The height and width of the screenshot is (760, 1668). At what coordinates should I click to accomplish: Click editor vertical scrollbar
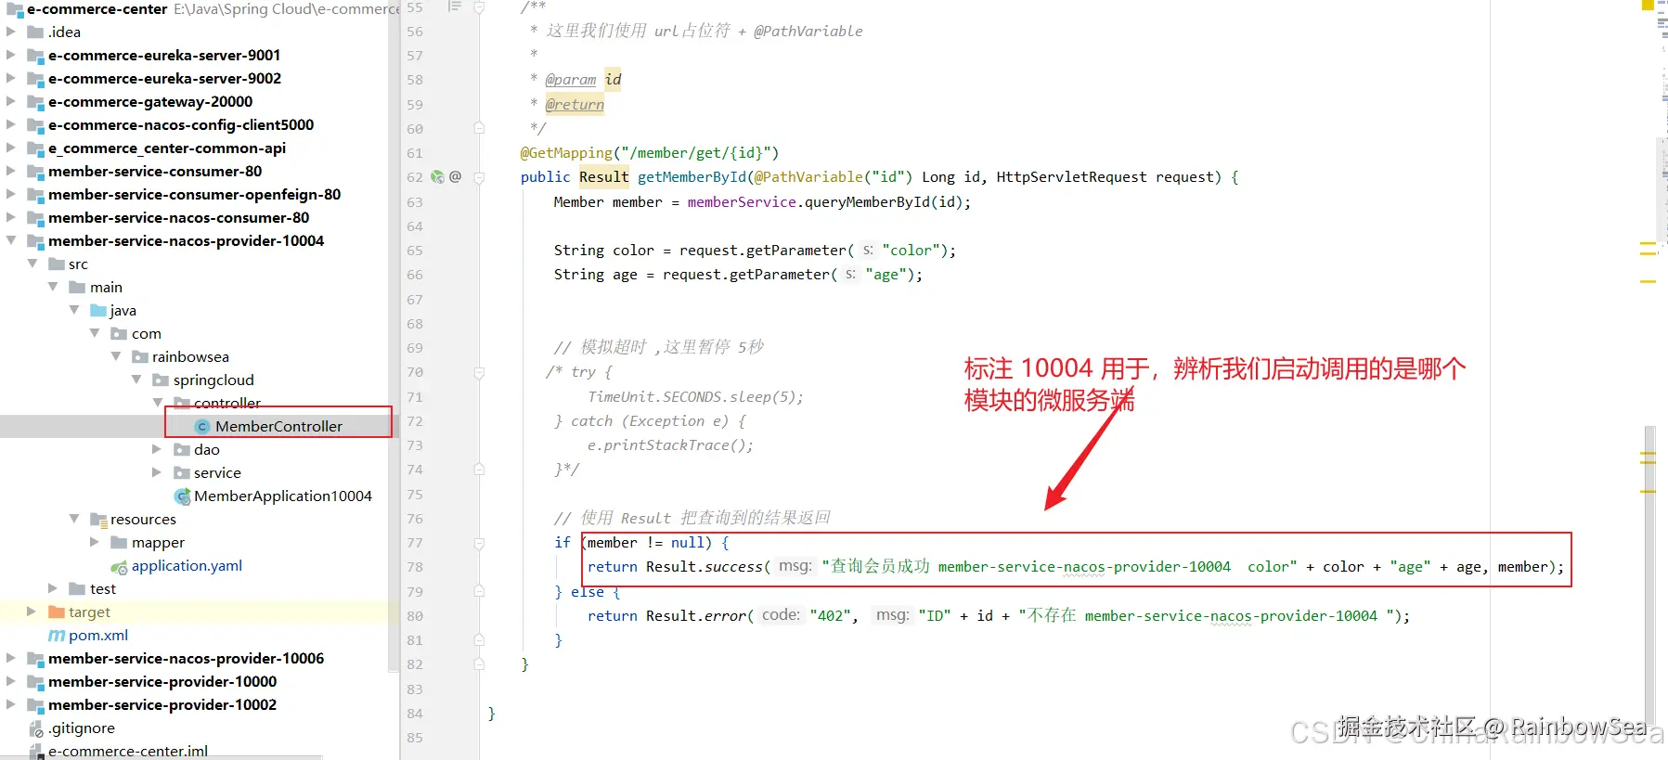click(1649, 575)
